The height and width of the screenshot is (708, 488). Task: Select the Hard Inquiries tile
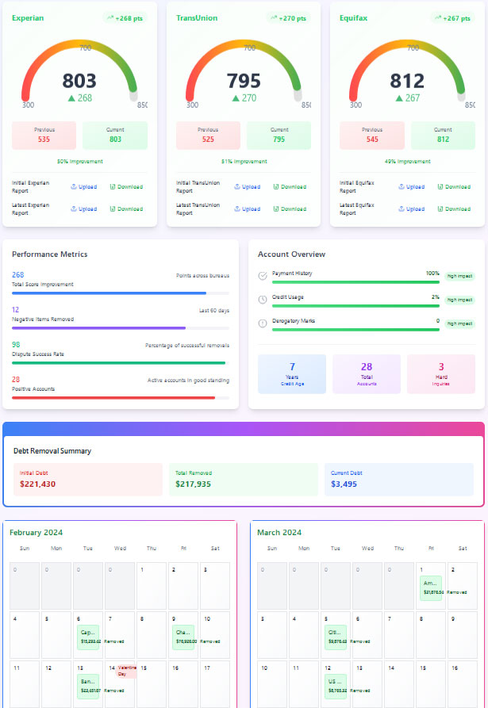pyautogui.click(x=441, y=373)
